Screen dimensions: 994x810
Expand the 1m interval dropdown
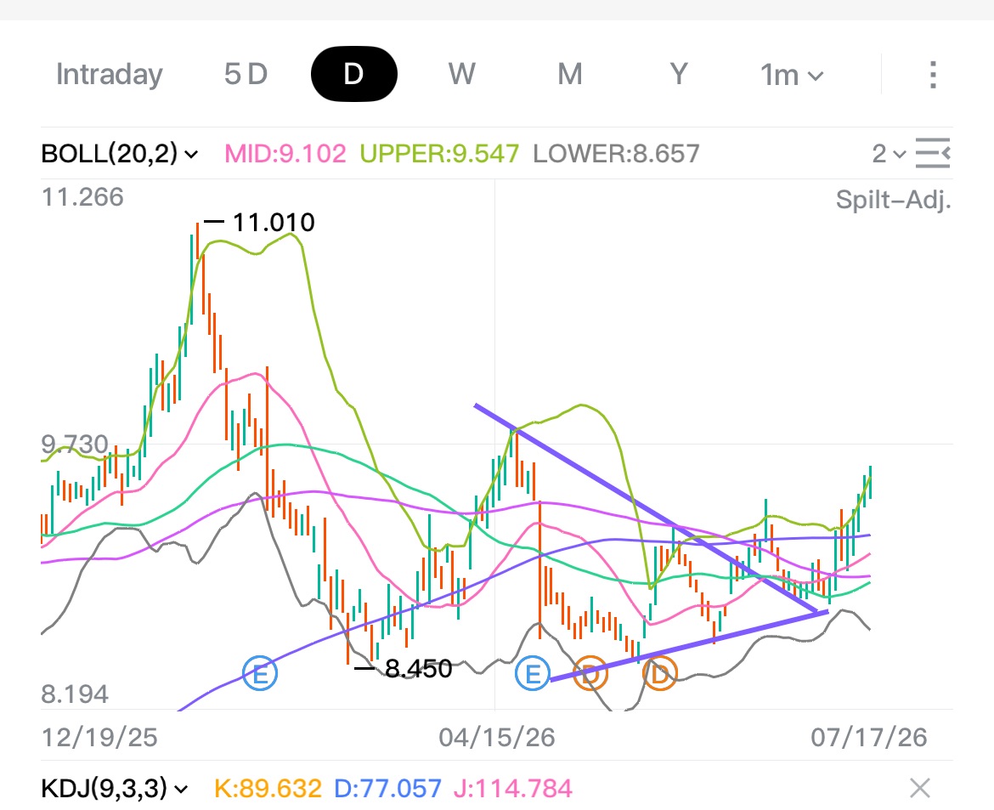click(792, 75)
